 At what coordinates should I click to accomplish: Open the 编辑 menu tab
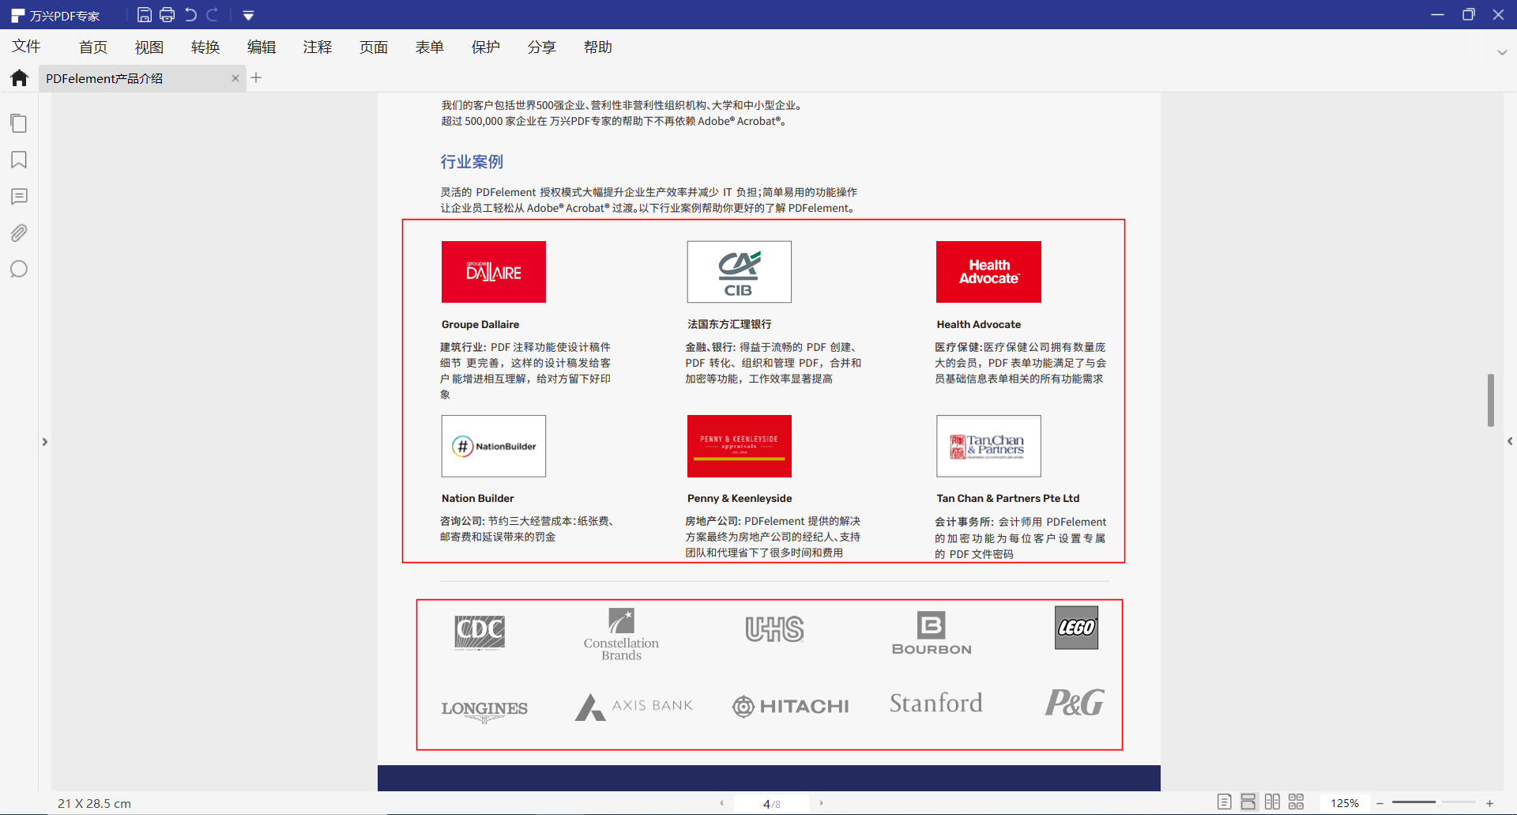[x=262, y=47]
